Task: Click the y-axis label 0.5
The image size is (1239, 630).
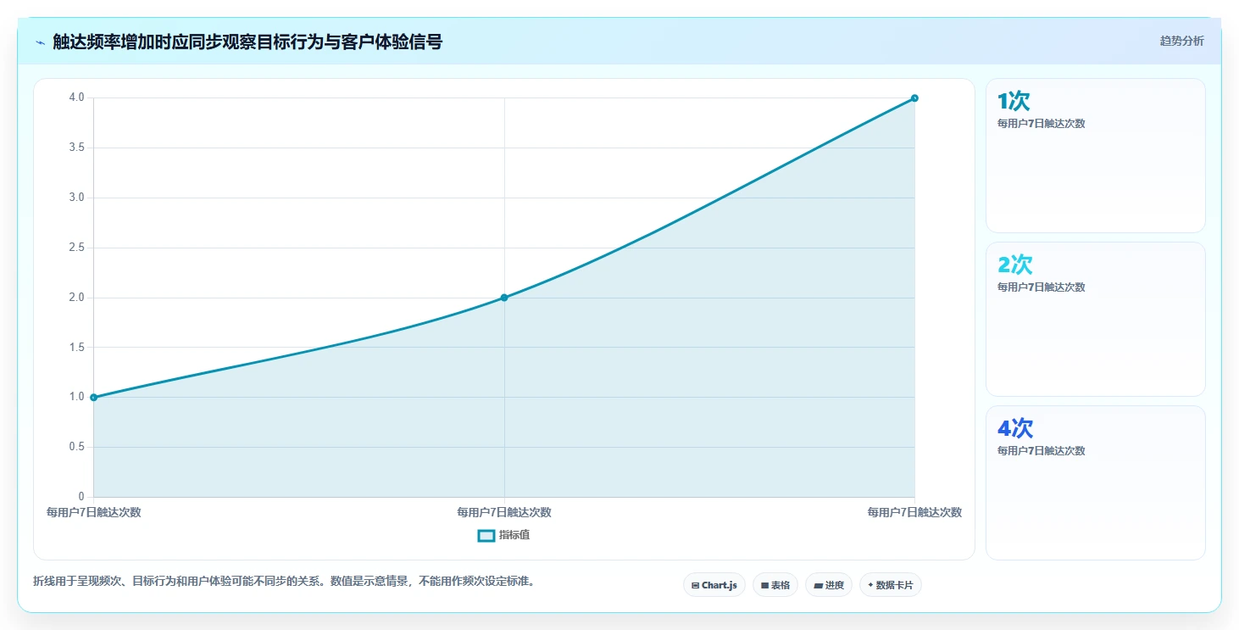Action: pyautogui.click(x=76, y=447)
